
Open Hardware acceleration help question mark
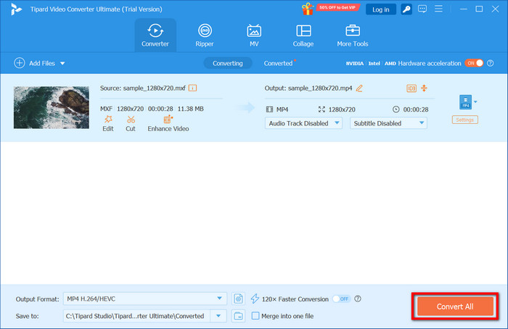[x=491, y=63]
